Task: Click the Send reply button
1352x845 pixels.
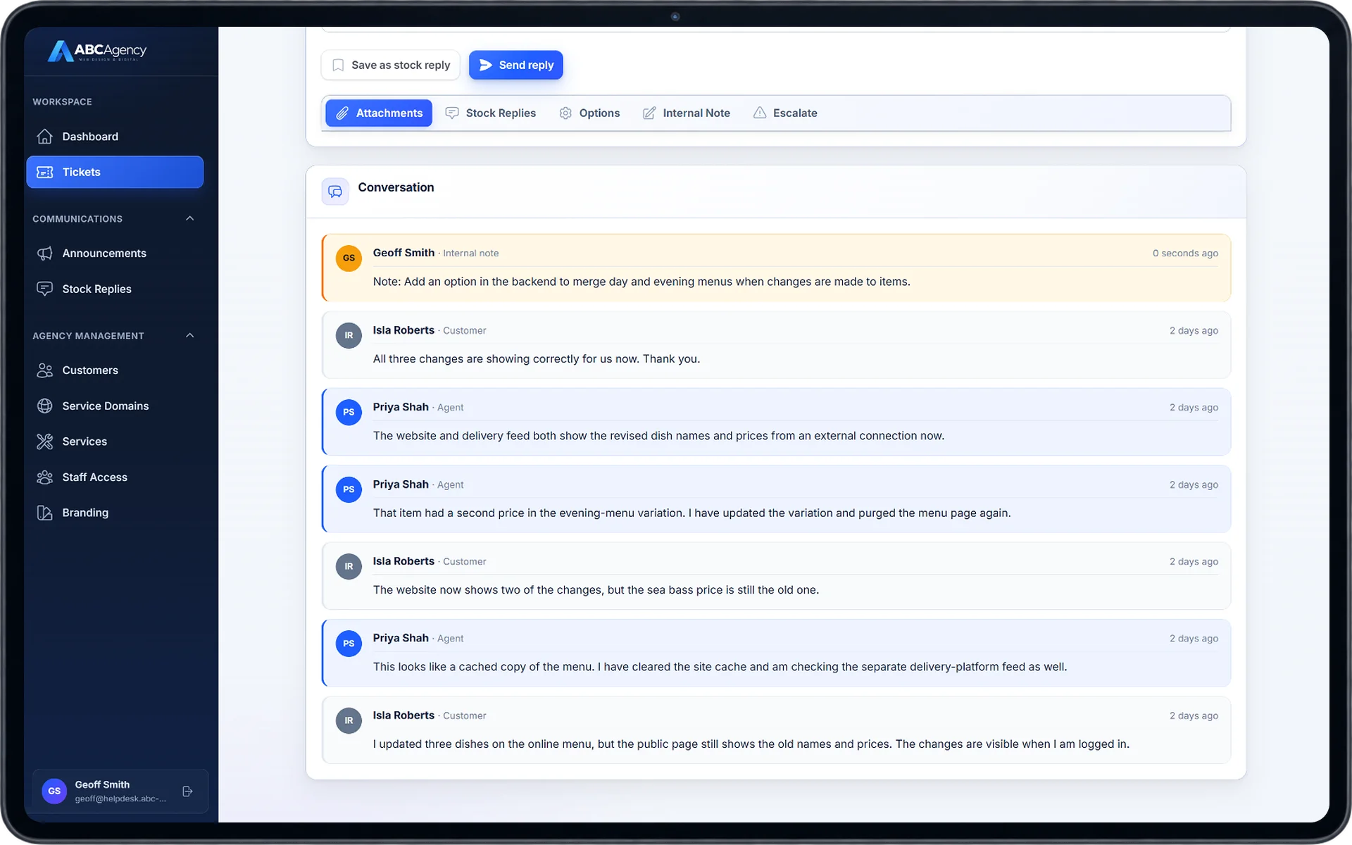Action: pos(516,65)
